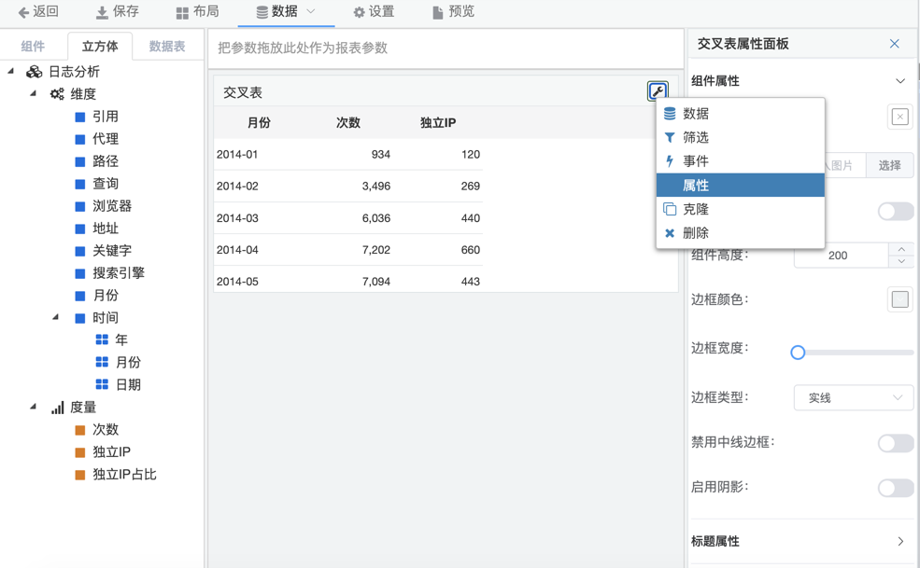The image size is (920, 568).
Task: Toggle the switch below the 选择 button
Action: click(x=896, y=211)
